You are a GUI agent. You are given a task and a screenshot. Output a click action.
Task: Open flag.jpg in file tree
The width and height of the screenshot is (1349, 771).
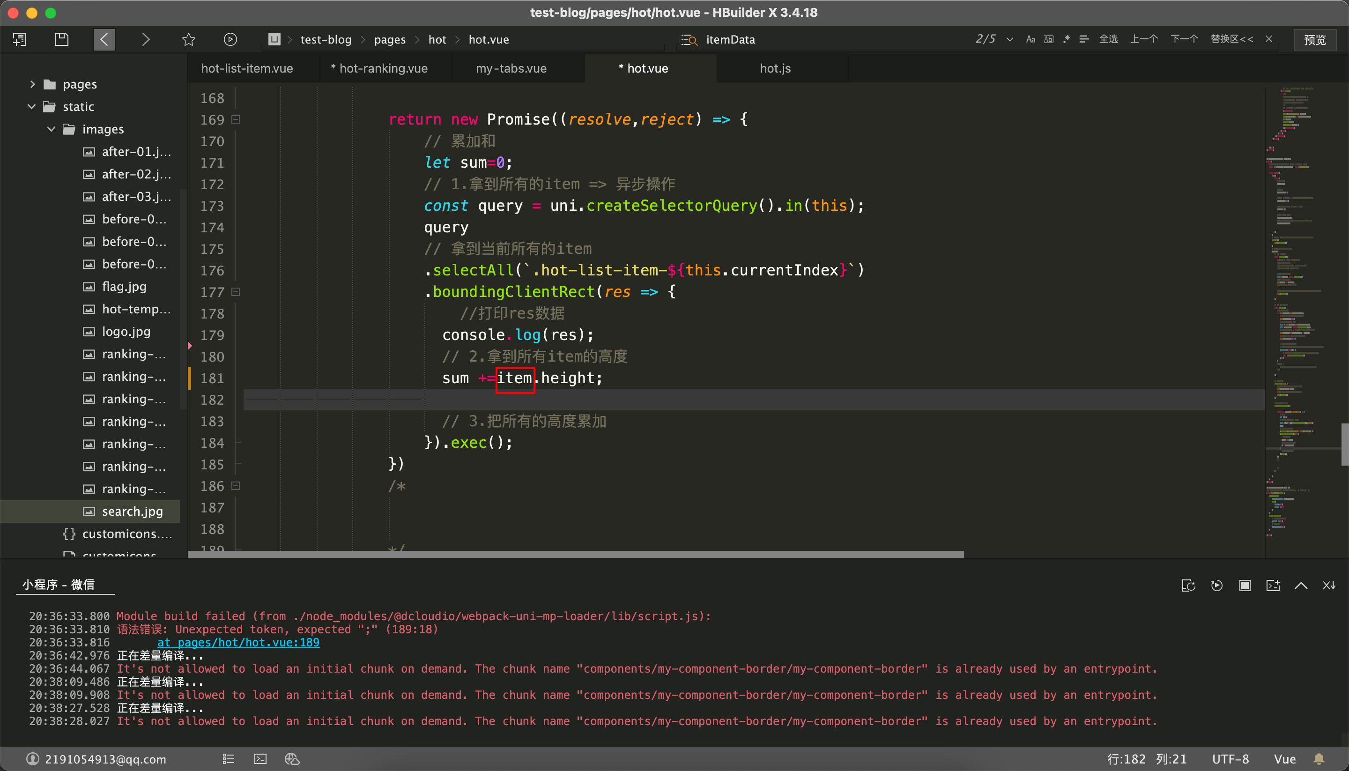tap(124, 287)
